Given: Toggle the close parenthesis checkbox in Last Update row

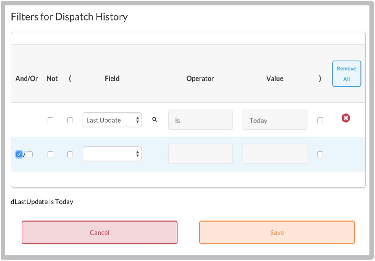Looking at the screenshot, I should (x=320, y=120).
